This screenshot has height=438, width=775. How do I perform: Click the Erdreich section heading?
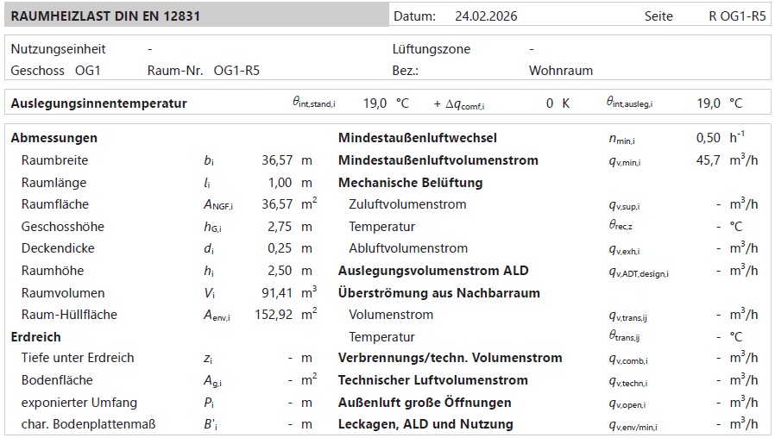click(35, 337)
